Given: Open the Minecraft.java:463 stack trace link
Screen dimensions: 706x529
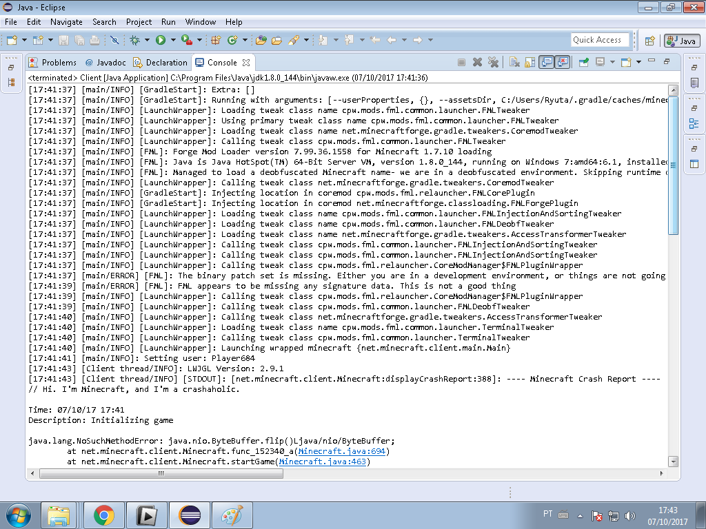Looking at the screenshot, I should pyautogui.click(x=323, y=461).
